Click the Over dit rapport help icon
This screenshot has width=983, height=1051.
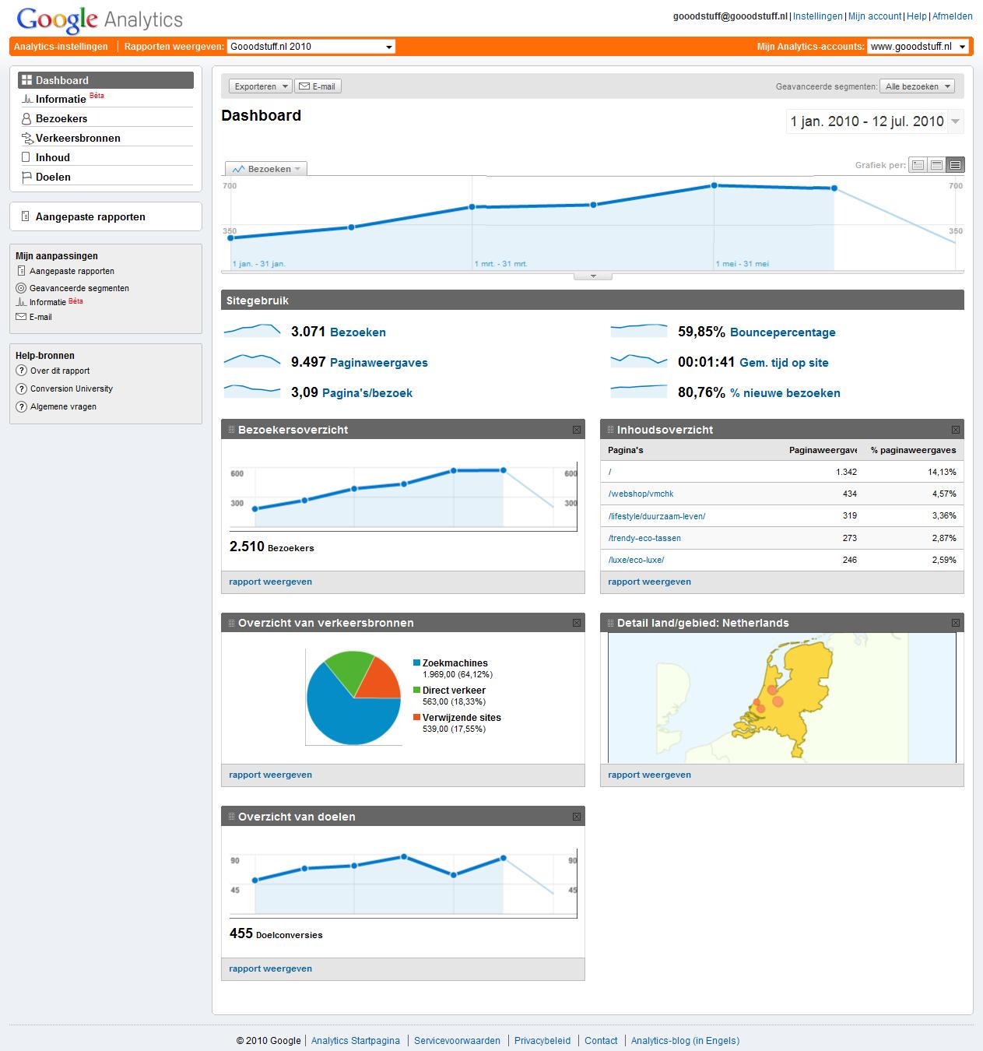[x=20, y=371]
